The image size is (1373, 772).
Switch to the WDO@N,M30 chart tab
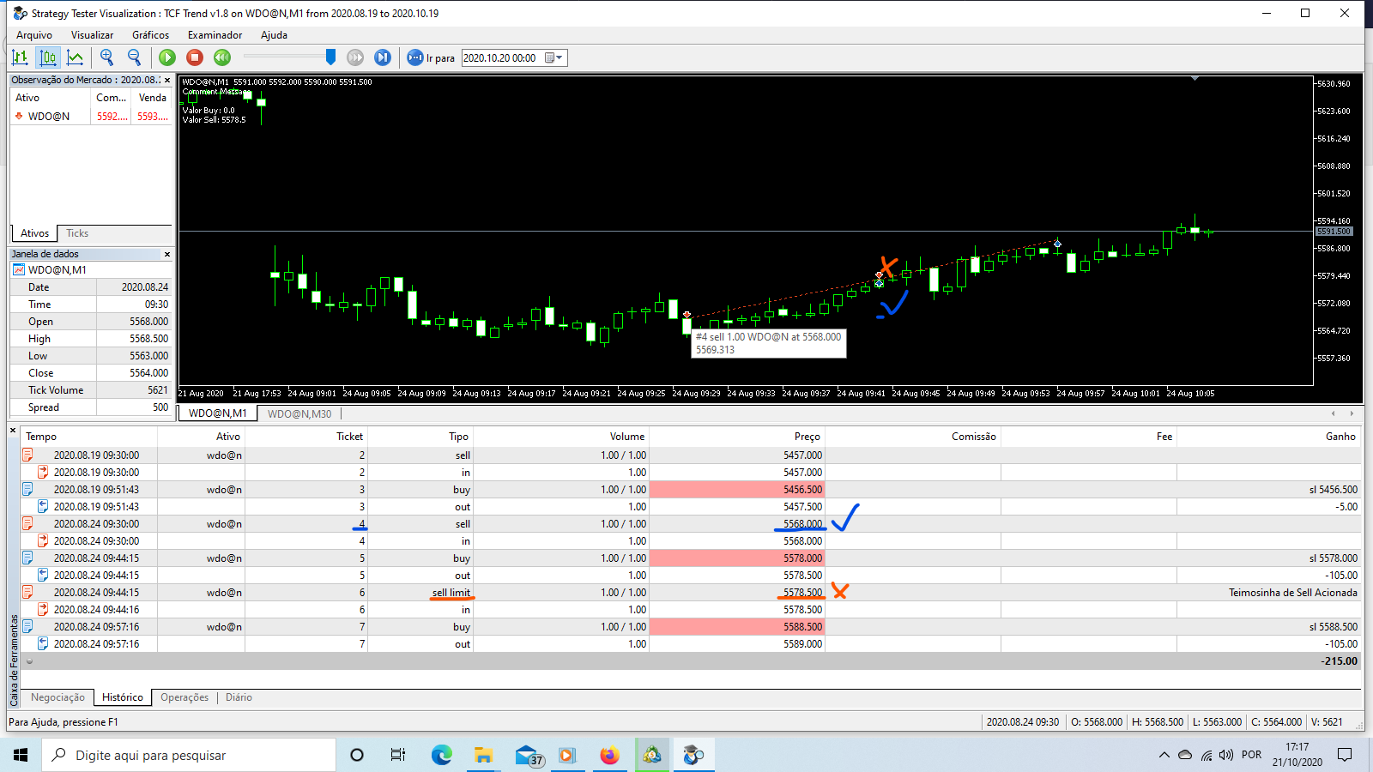point(299,413)
